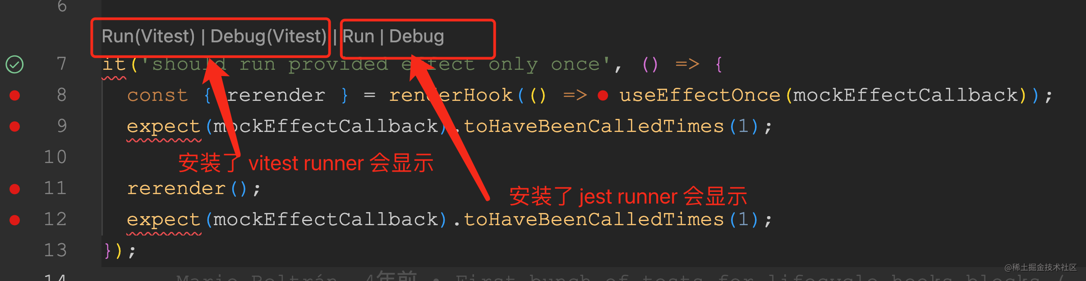The image size is (1086, 281).
Task: Toggle the breakpoint on line 11
Action: [x=15, y=189]
